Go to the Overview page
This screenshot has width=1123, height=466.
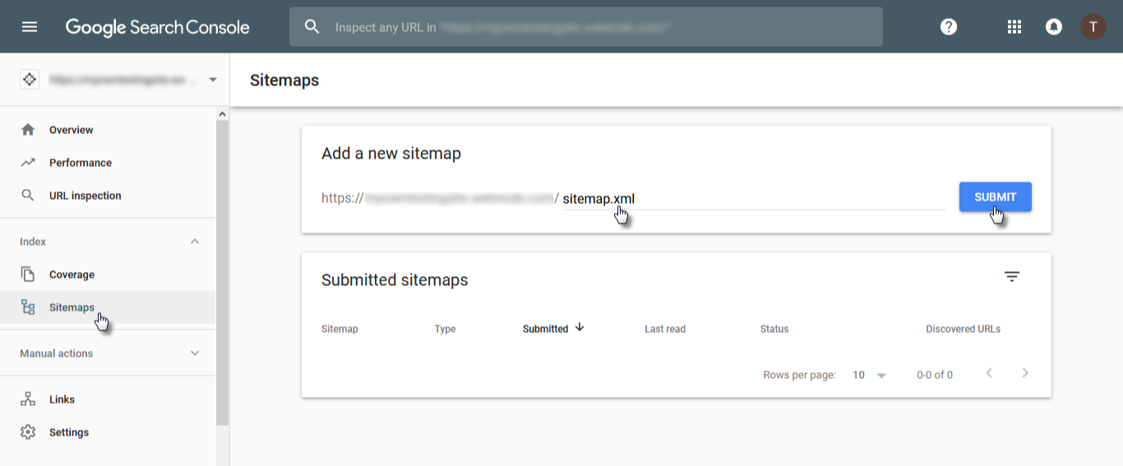pyautogui.click(x=71, y=130)
